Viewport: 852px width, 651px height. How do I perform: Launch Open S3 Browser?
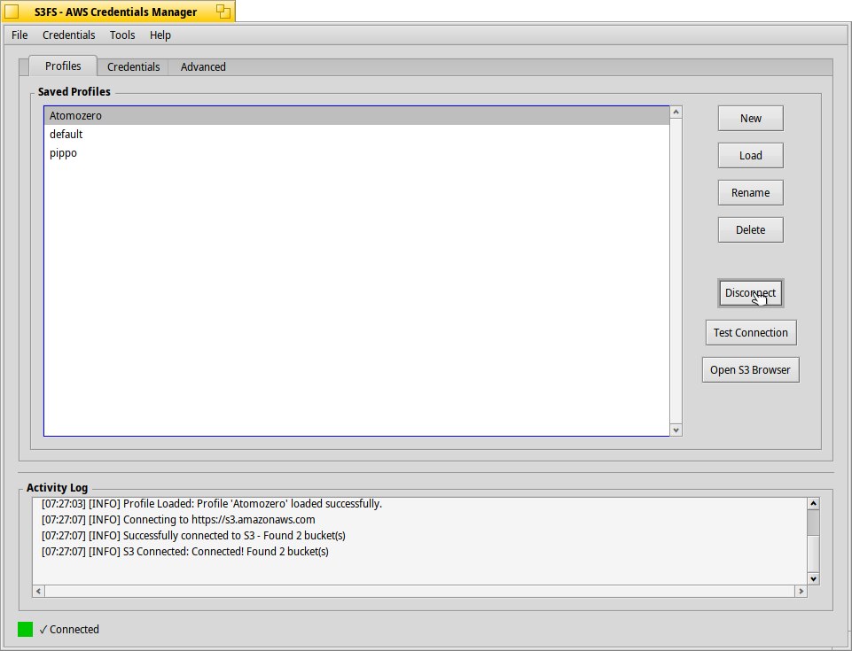750,370
